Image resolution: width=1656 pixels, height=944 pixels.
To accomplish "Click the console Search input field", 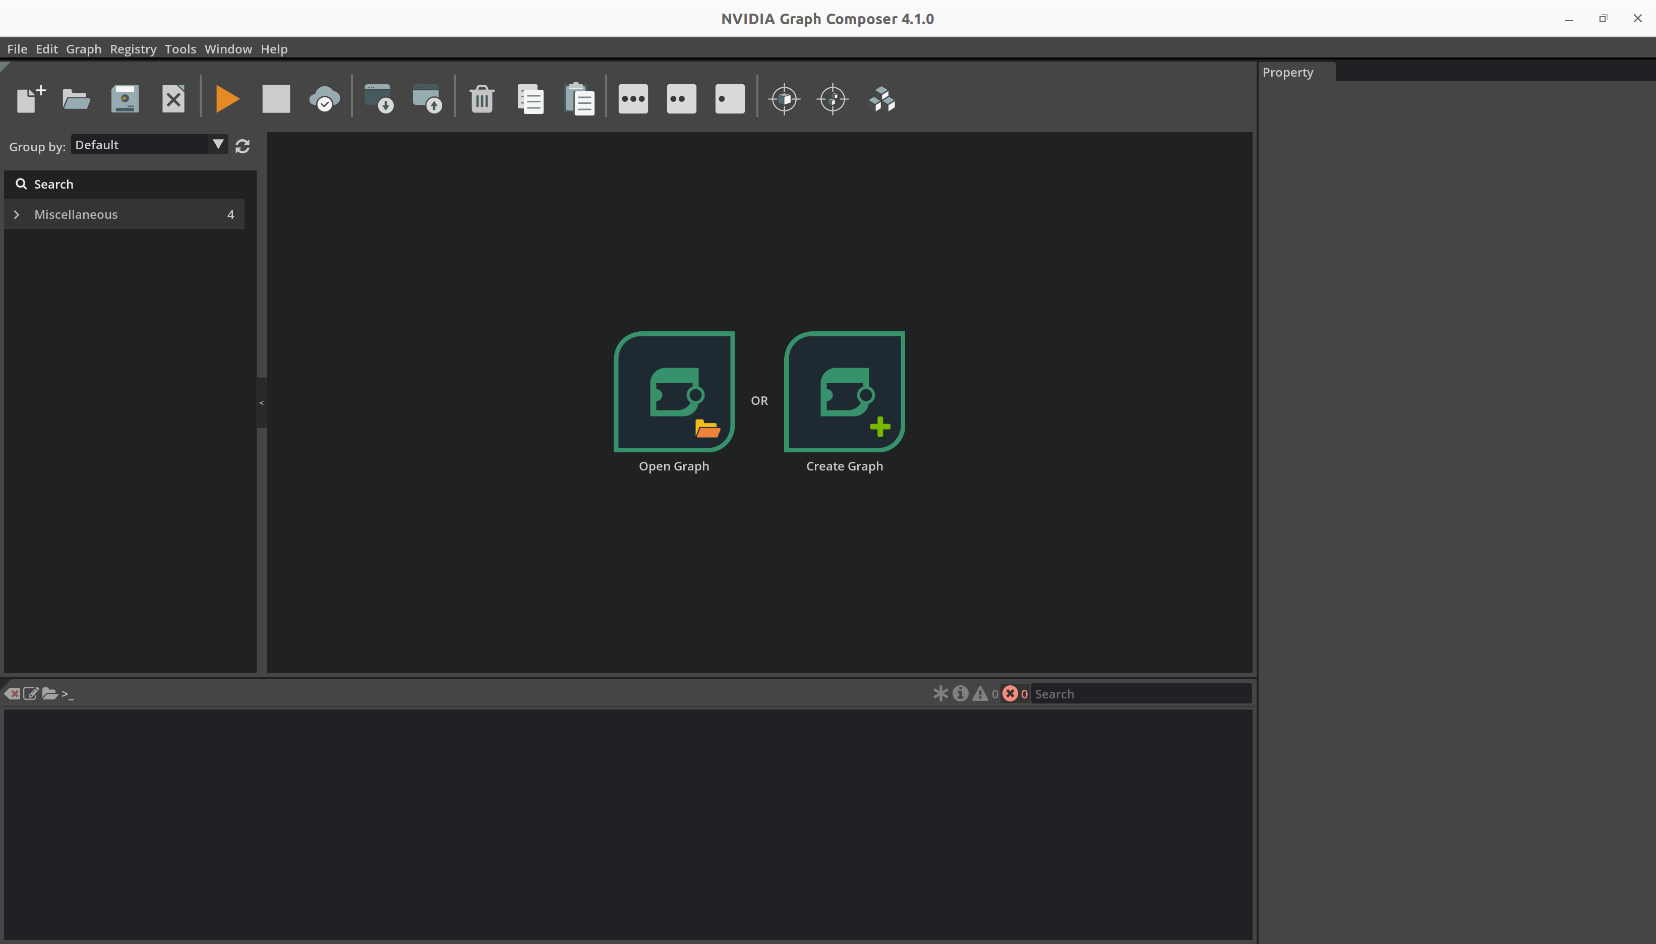I will coord(1141,694).
